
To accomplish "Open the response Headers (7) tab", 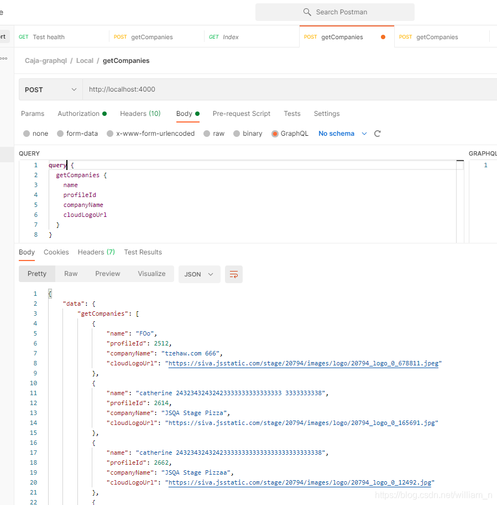I will coord(96,252).
